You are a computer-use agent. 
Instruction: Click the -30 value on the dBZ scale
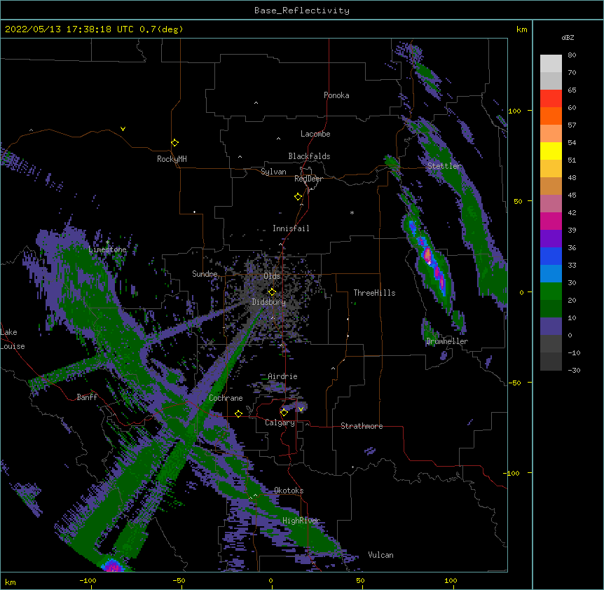(574, 370)
